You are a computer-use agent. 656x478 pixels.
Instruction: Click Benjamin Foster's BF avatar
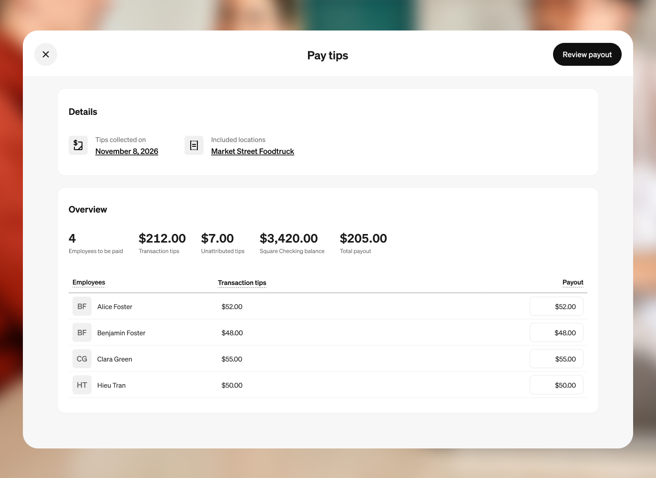point(82,333)
